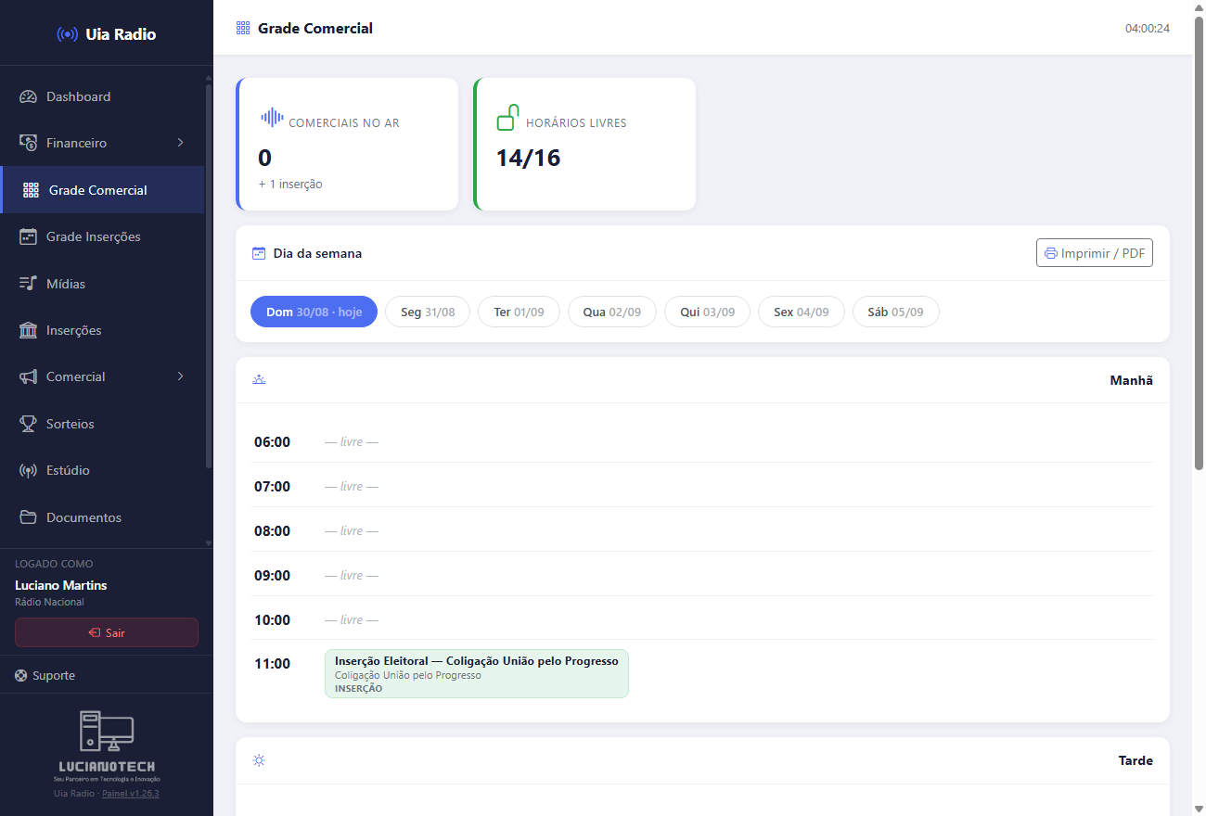
Task: Switch to Ter 01/09 day
Action: [x=519, y=312]
